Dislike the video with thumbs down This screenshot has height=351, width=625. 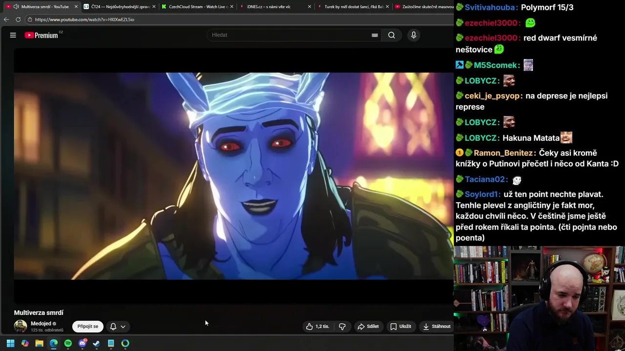342,327
